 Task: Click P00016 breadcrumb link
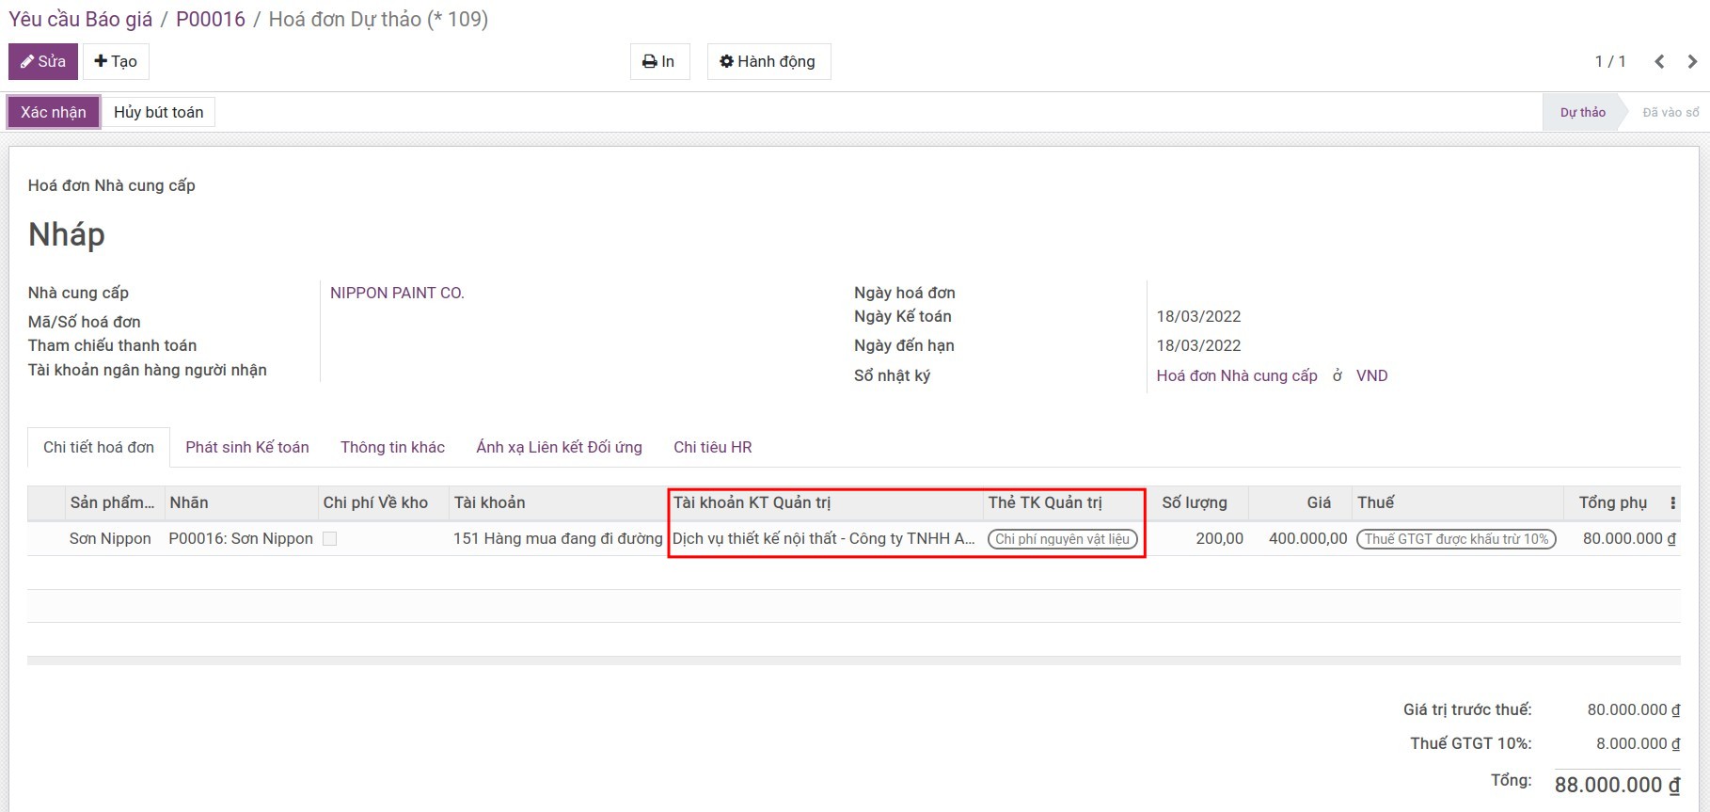point(211,20)
